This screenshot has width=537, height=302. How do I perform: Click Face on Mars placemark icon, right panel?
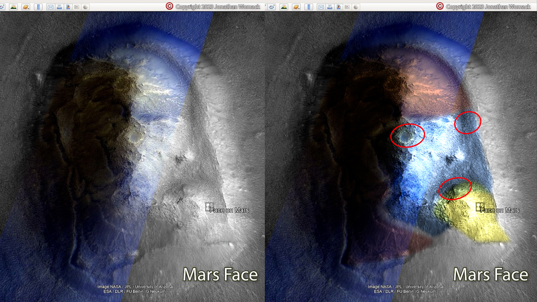(x=480, y=207)
